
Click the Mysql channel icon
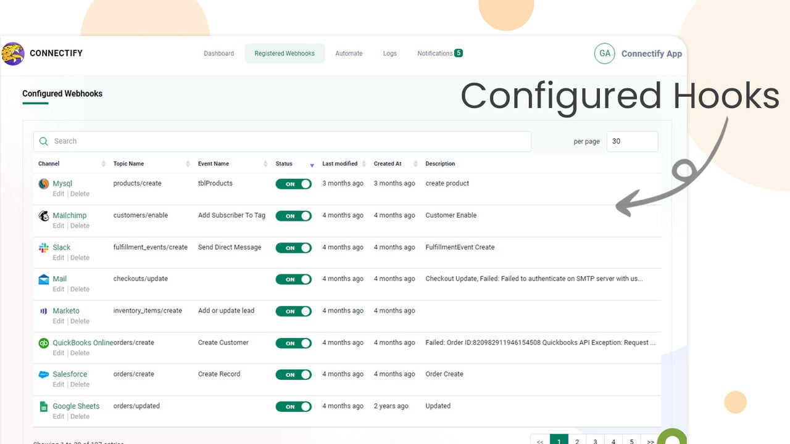tap(44, 184)
